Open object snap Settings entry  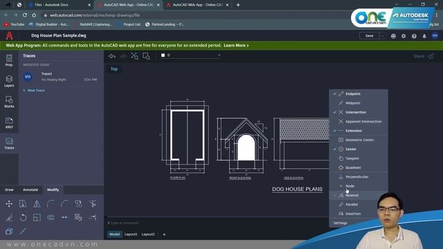click(340, 223)
